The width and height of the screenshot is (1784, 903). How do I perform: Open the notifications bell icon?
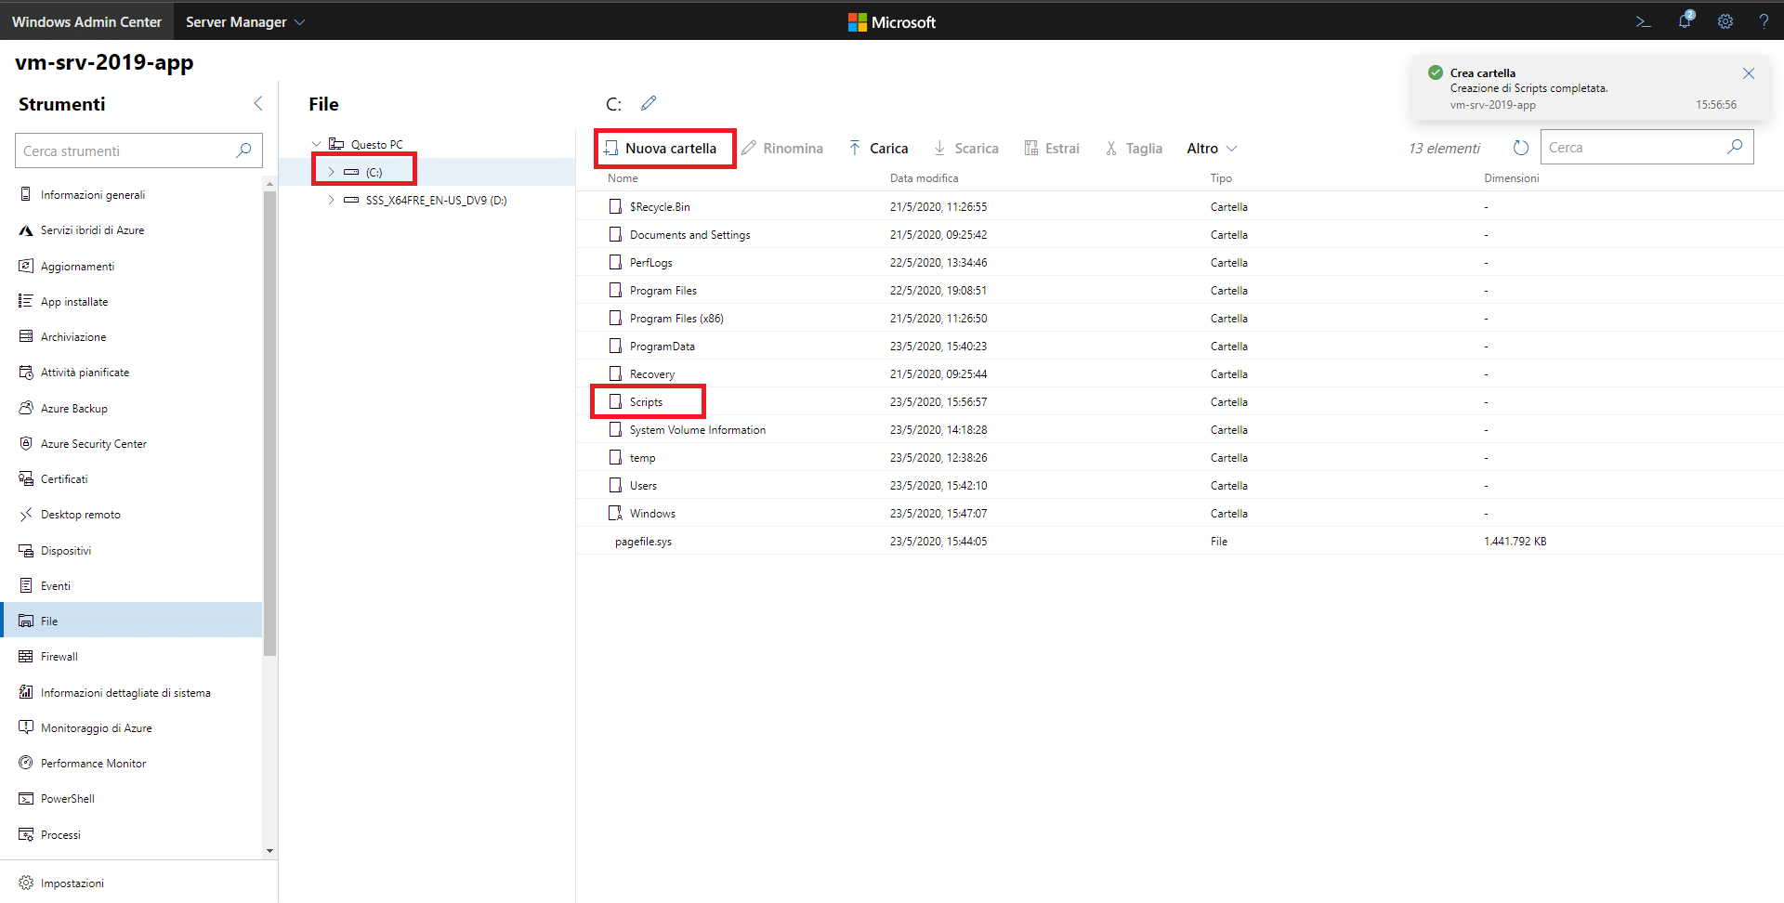tap(1685, 20)
